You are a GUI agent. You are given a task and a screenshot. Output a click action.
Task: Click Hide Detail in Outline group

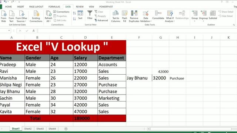[226, 16]
